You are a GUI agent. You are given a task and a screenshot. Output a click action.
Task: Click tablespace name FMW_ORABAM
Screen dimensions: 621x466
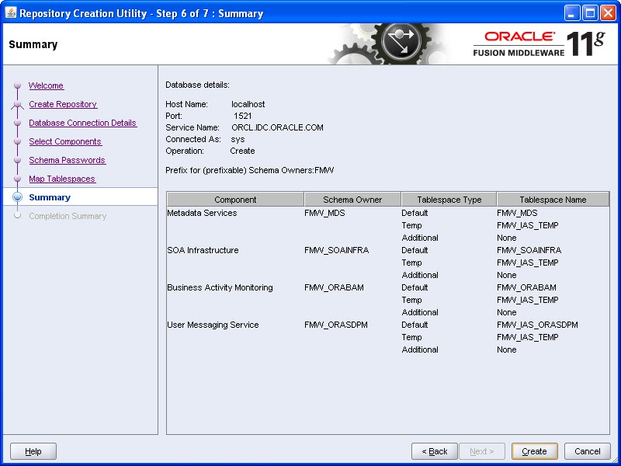pyautogui.click(x=526, y=287)
